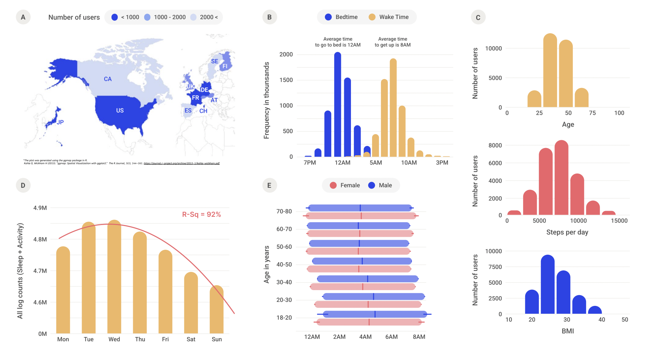Click the red female bar for ages 70-80
Screen dimensions: 654x347
pyautogui.click(x=361, y=216)
